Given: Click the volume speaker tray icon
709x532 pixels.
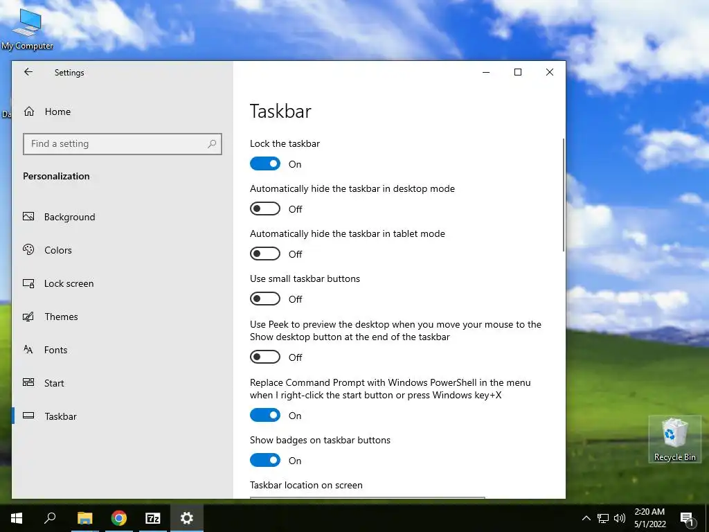Looking at the screenshot, I should 620,518.
